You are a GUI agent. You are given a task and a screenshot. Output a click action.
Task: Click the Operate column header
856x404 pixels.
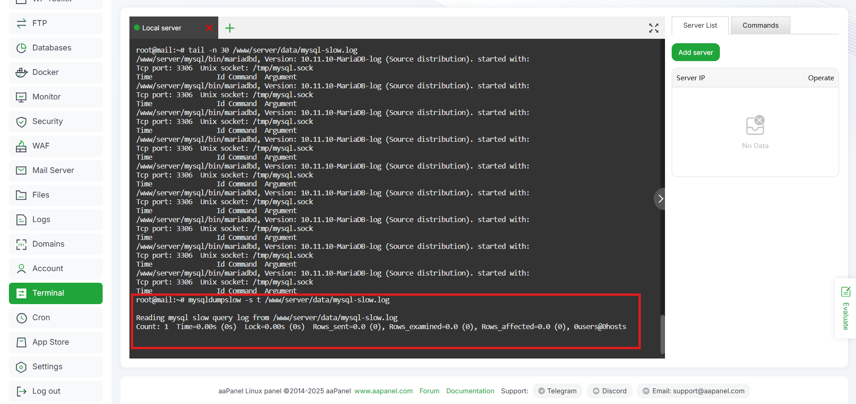(821, 78)
